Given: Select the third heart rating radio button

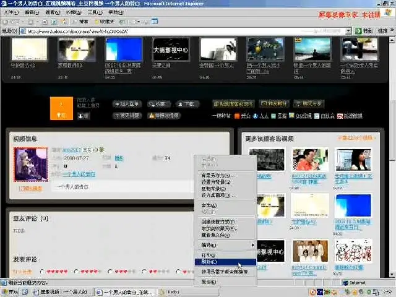Looking at the screenshot, I should coord(111,272).
